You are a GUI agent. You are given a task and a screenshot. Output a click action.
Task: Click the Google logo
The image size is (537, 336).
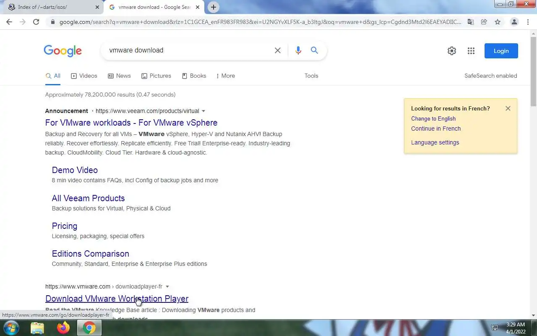[x=63, y=51]
